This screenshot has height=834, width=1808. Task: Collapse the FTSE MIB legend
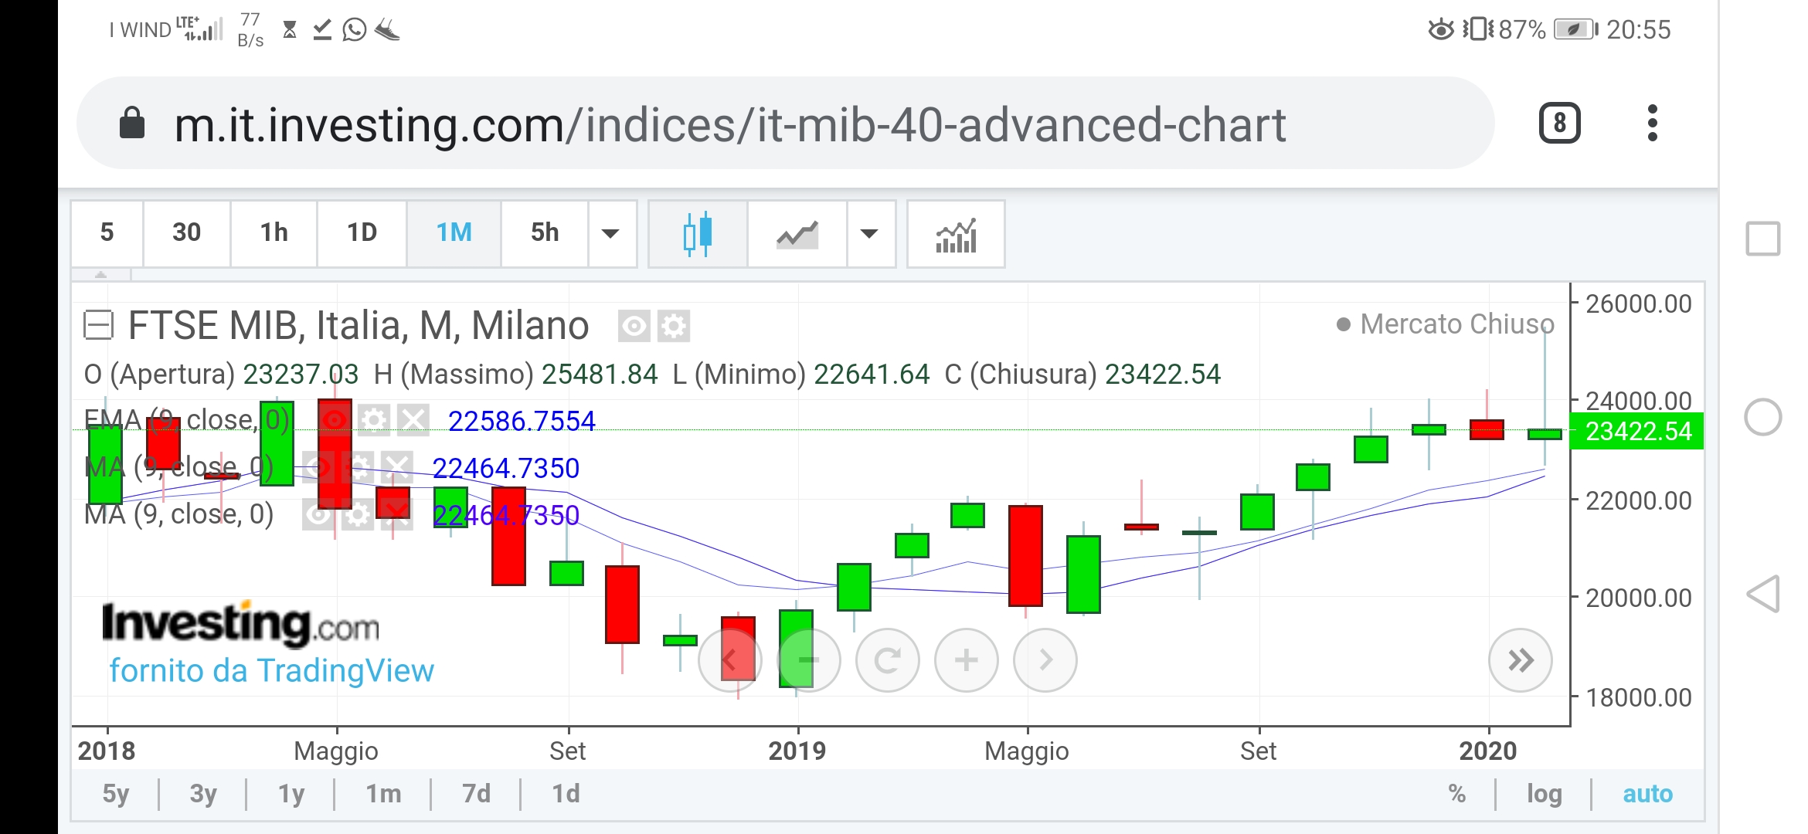(x=99, y=325)
